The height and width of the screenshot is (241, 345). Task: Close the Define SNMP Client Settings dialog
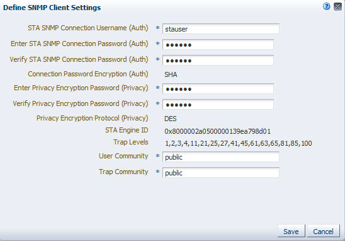coord(337,6)
